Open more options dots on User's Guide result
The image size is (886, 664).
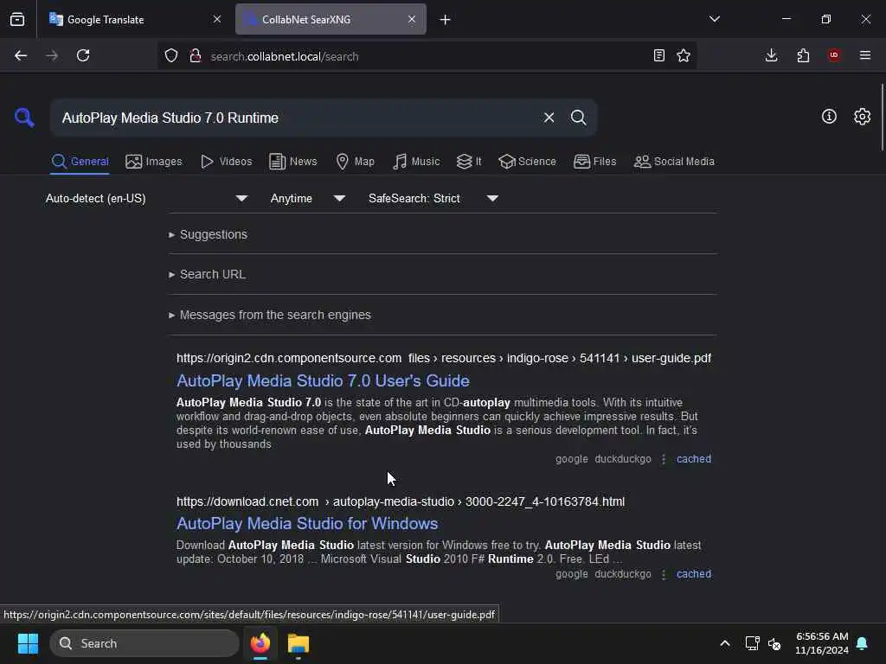pos(664,459)
